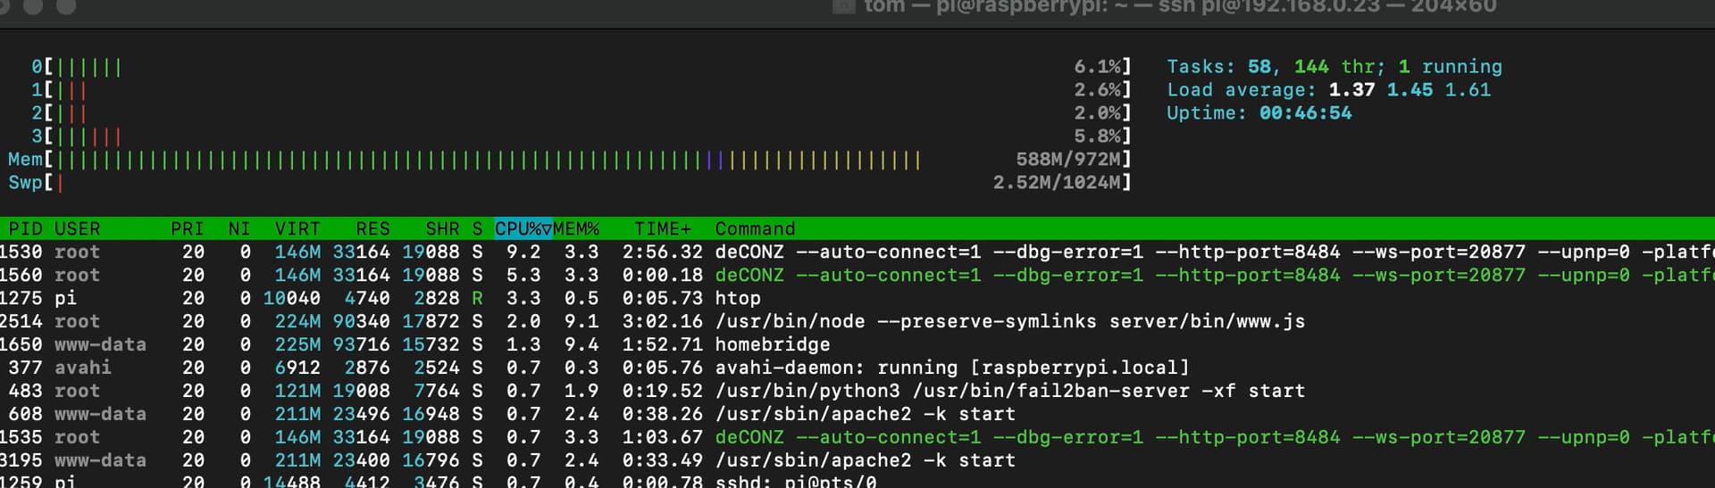Click the SHR column header
This screenshot has width=1715, height=488.
pos(442,229)
